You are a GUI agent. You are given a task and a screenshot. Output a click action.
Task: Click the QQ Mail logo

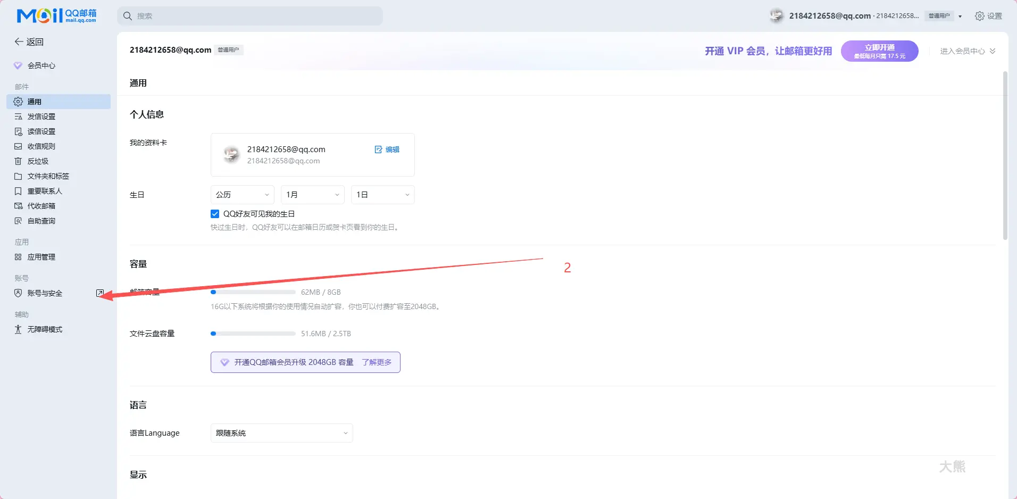tap(56, 16)
